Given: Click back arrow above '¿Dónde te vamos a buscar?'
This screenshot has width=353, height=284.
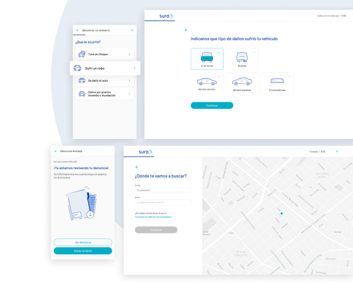Looking at the screenshot, I should [x=137, y=167].
